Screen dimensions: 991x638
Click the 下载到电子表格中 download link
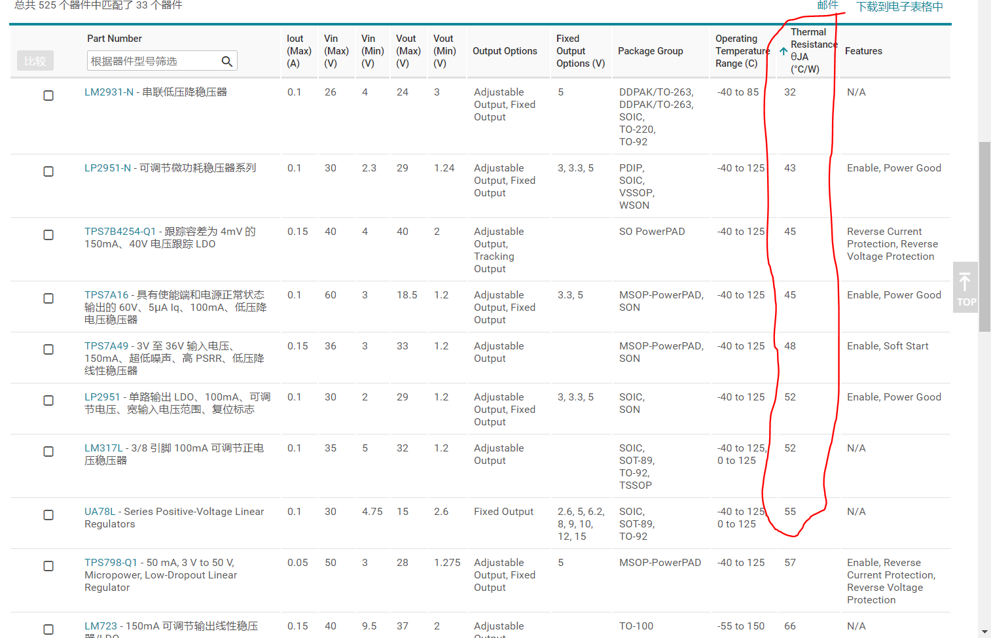point(899,7)
